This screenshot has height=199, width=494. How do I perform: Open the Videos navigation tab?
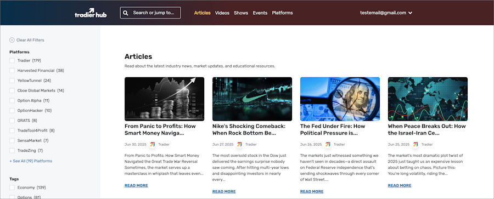click(222, 13)
